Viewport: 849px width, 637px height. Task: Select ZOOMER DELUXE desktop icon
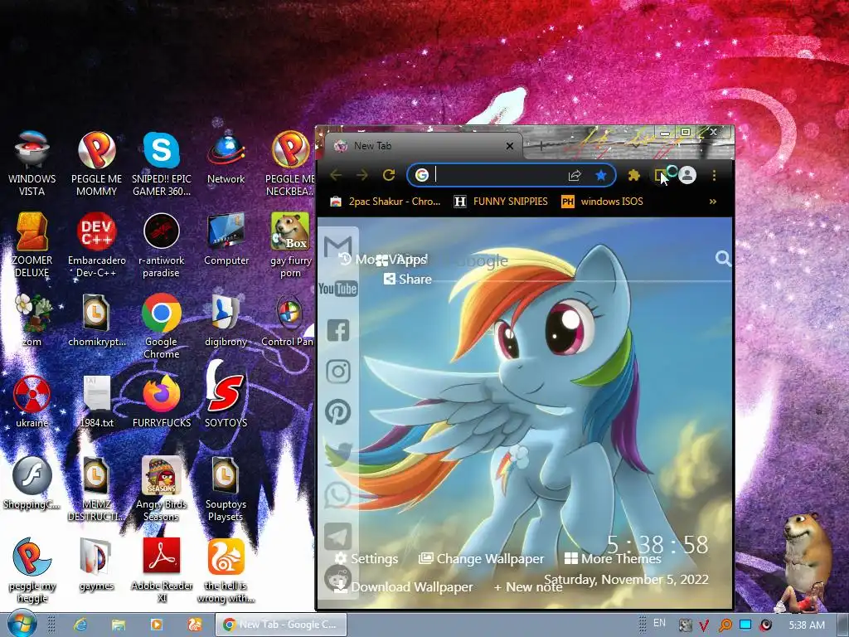coord(32,245)
